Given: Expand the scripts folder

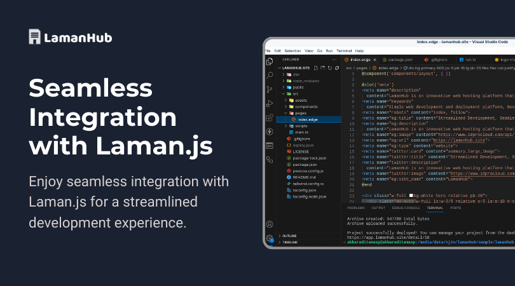Looking at the screenshot, I should (285, 126).
